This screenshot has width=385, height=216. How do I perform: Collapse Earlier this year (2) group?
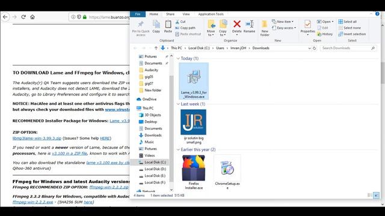[178, 149]
